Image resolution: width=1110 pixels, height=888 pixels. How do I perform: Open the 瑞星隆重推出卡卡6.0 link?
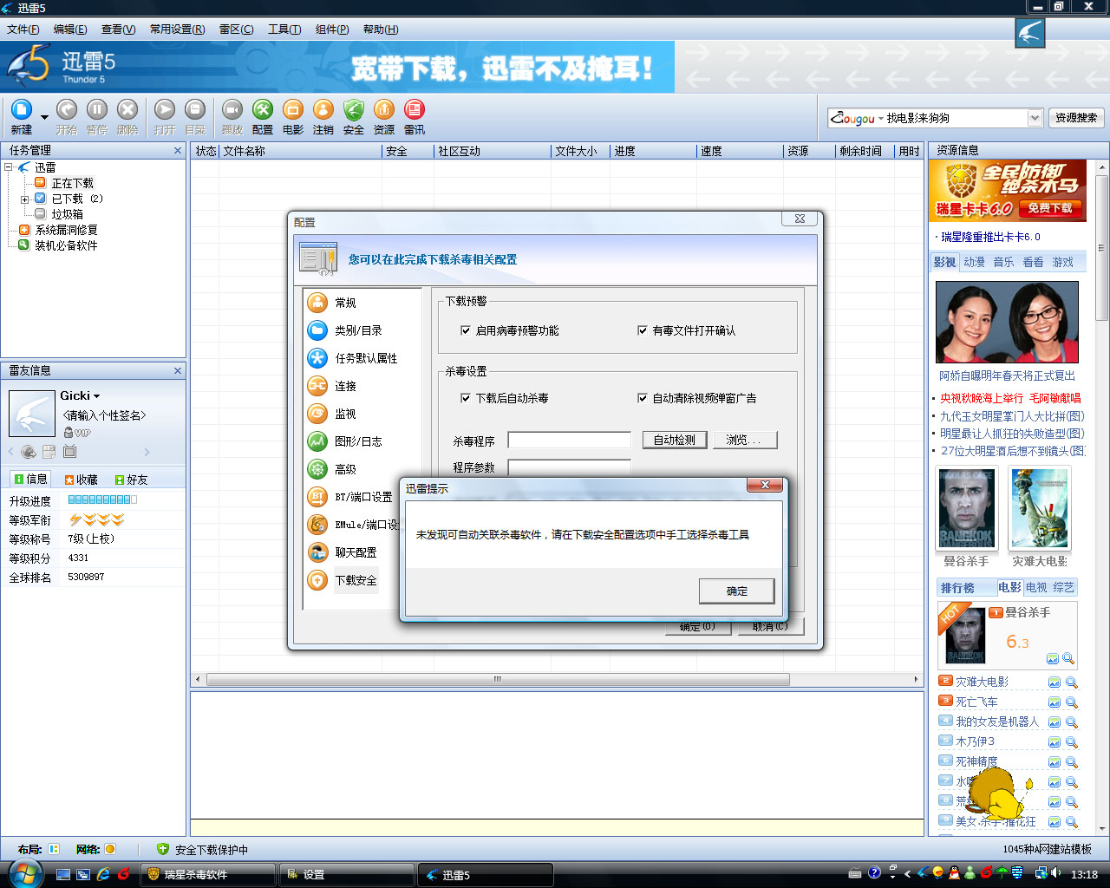[x=990, y=237]
